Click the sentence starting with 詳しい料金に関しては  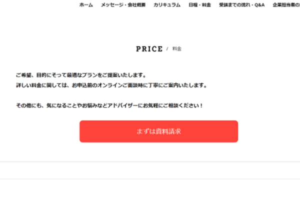pos(111,85)
